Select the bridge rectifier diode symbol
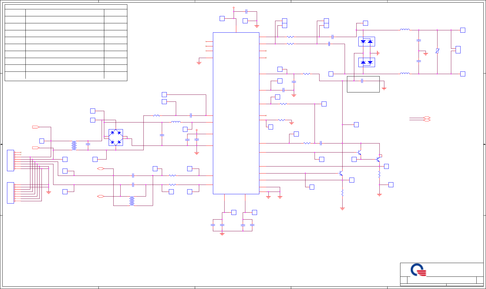Screen dimensions: 486x289 click(x=116, y=137)
